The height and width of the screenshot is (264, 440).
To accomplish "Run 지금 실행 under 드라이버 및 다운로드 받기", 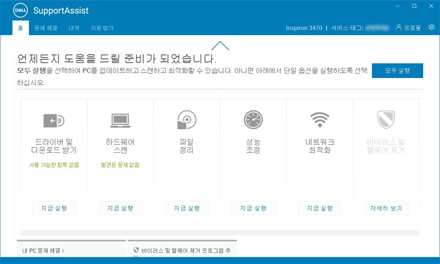I will tap(54, 208).
